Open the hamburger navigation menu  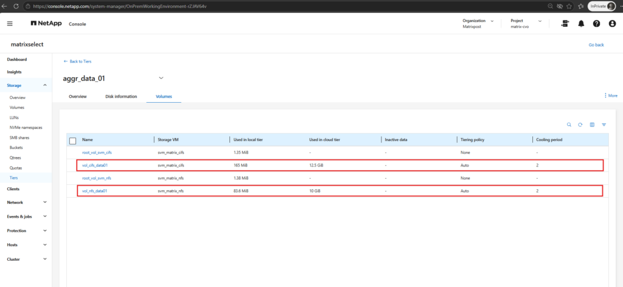tap(10, 24)
